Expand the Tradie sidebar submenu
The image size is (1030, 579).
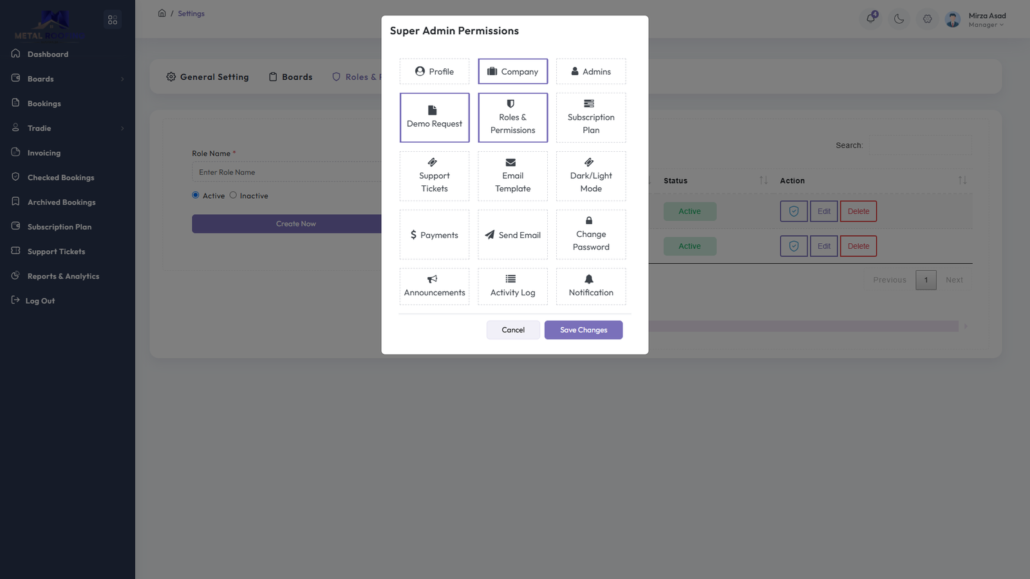tap(122, 129)
